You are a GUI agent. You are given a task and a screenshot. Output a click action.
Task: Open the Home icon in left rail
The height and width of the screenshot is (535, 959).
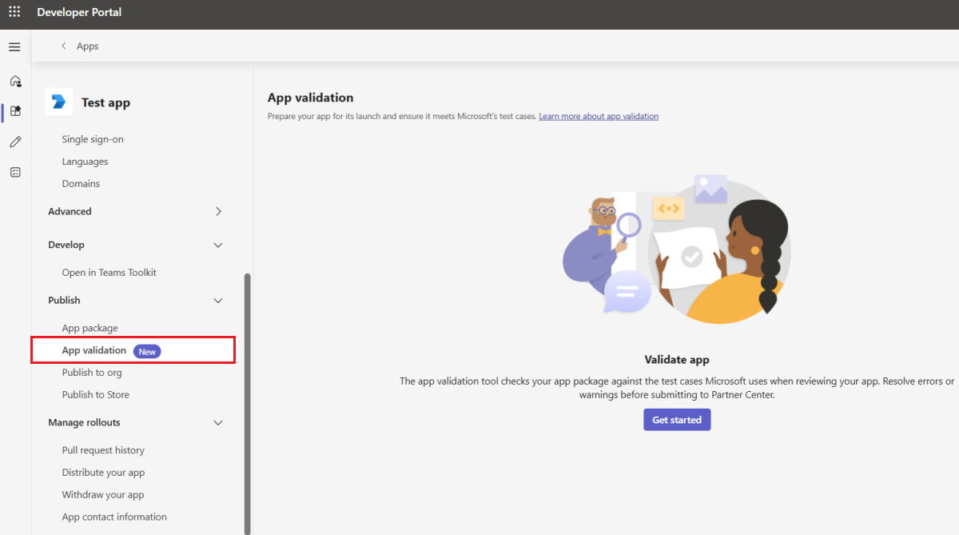(15, 81)
